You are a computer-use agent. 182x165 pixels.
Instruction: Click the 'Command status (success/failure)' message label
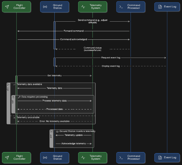[x=93, y=49]
